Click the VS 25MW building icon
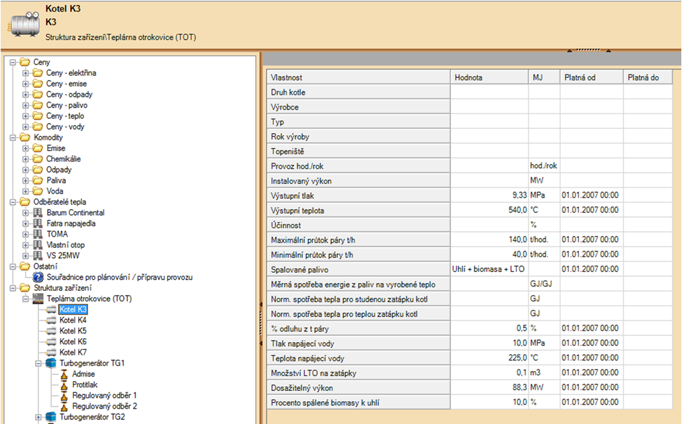This screenshot has height=424, width=682. (x=38, y=255)
